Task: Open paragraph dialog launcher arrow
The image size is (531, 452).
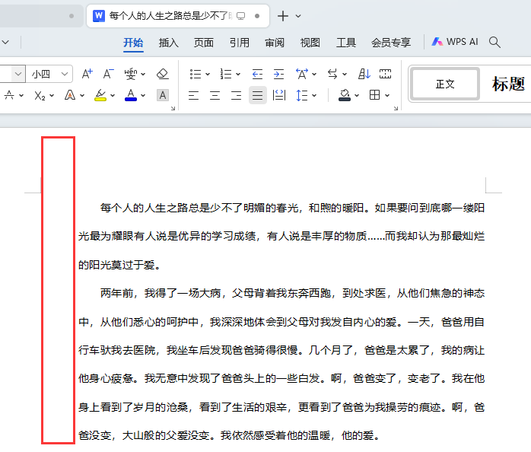Action: pyautogui.click(x=396, y=108)
